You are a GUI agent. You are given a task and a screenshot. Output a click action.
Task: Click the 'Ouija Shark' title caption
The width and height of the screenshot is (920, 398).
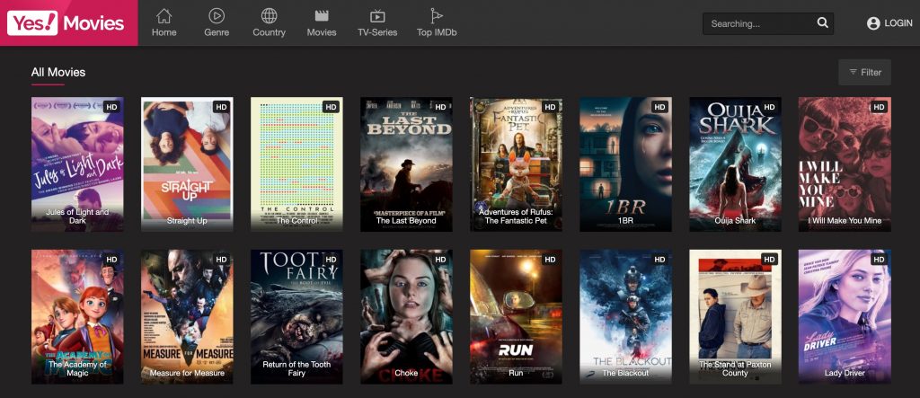(x=735, y=221)
